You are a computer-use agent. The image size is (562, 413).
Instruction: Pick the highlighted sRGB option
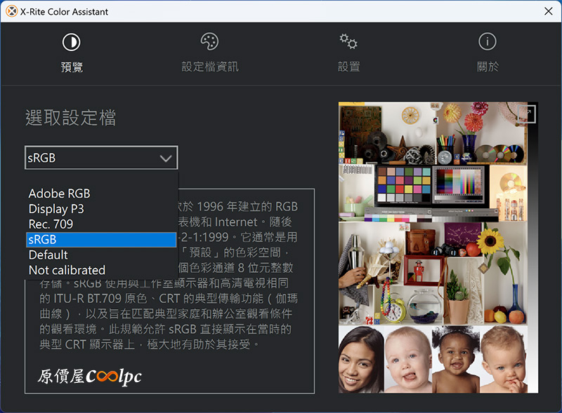[101, 240]
